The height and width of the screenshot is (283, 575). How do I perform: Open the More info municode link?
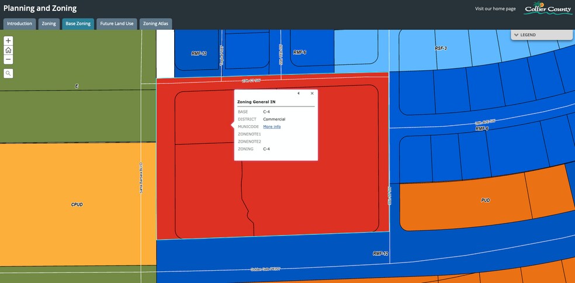(272, 127)
